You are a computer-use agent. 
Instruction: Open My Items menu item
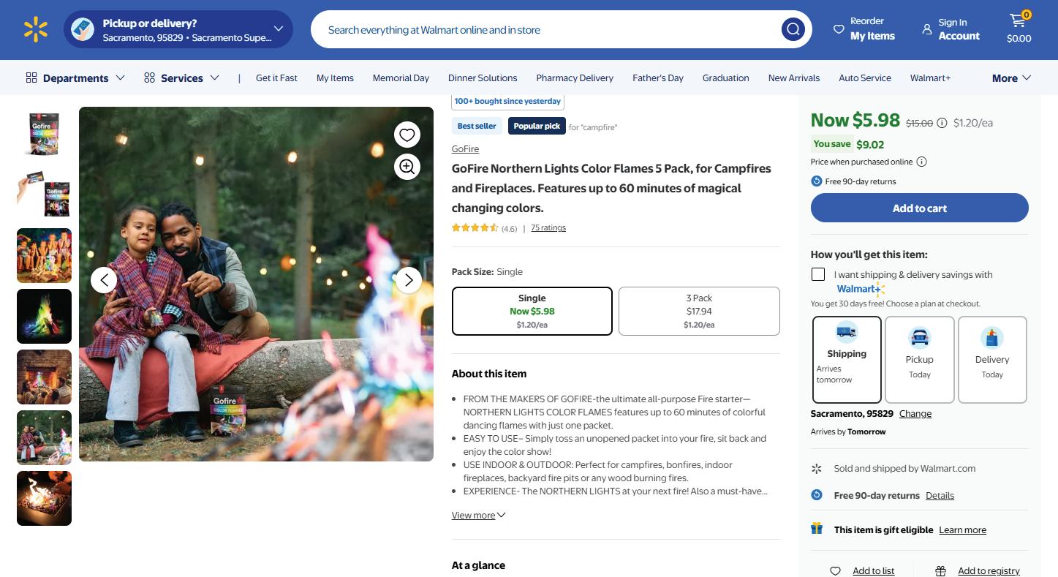pos(335,78)
